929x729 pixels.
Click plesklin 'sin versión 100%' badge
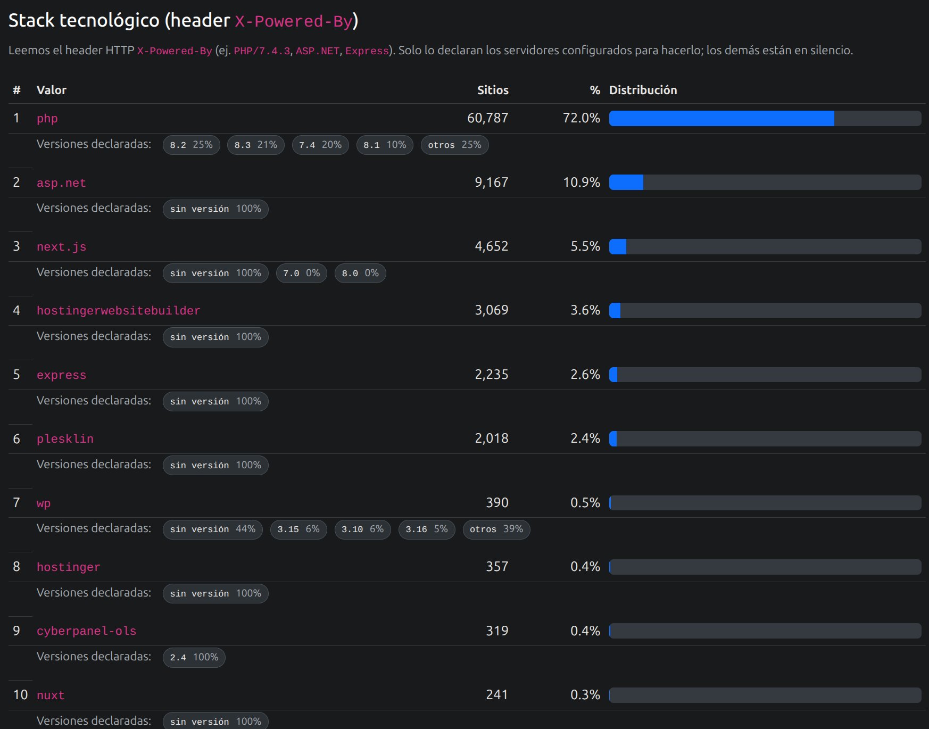[215, 466]
